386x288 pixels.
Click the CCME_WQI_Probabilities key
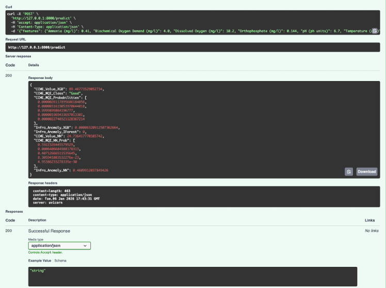click(x=58, y=98)
